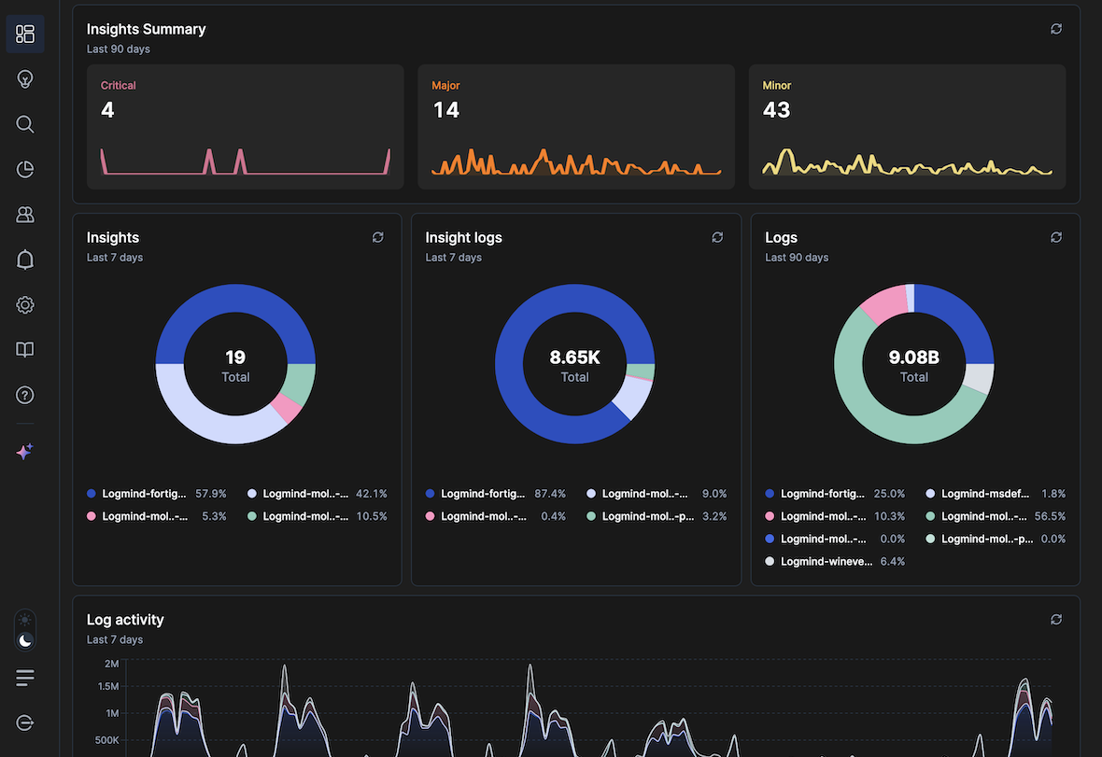Open the Critical insights card
Image resolution: width=1102 pixels, height=757 pixels.
tap(246, 126)
